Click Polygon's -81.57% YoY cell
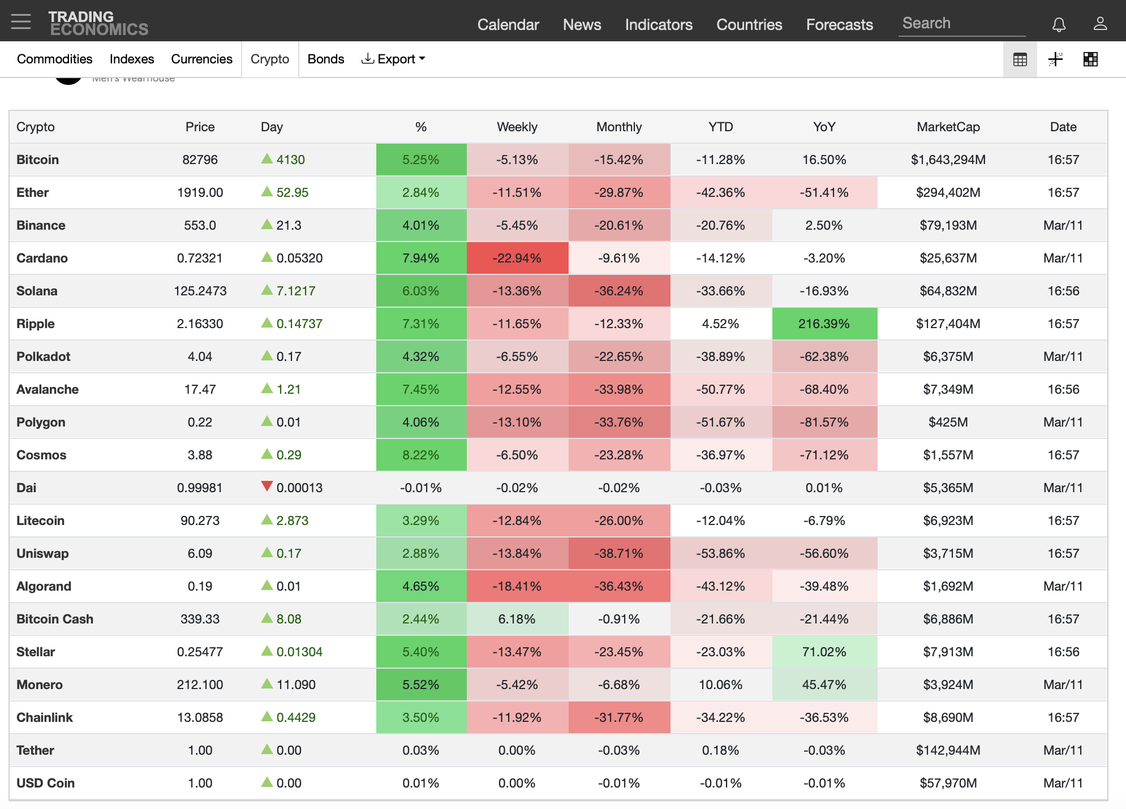 (824, 422)
